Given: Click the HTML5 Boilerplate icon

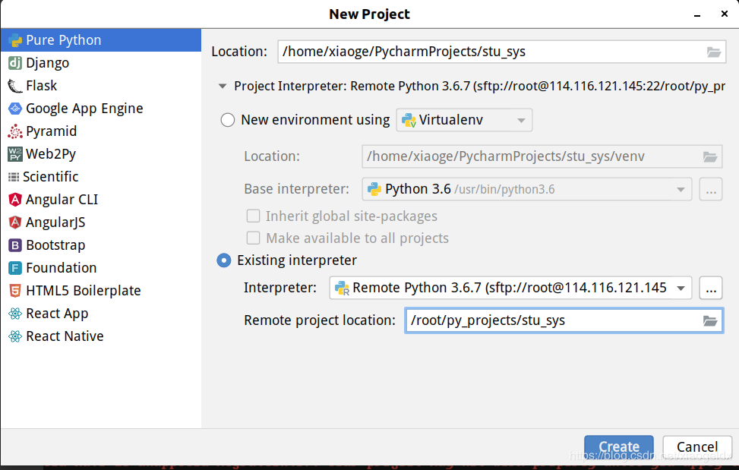Looking at the screenshot, I should (x=15, y=291).
